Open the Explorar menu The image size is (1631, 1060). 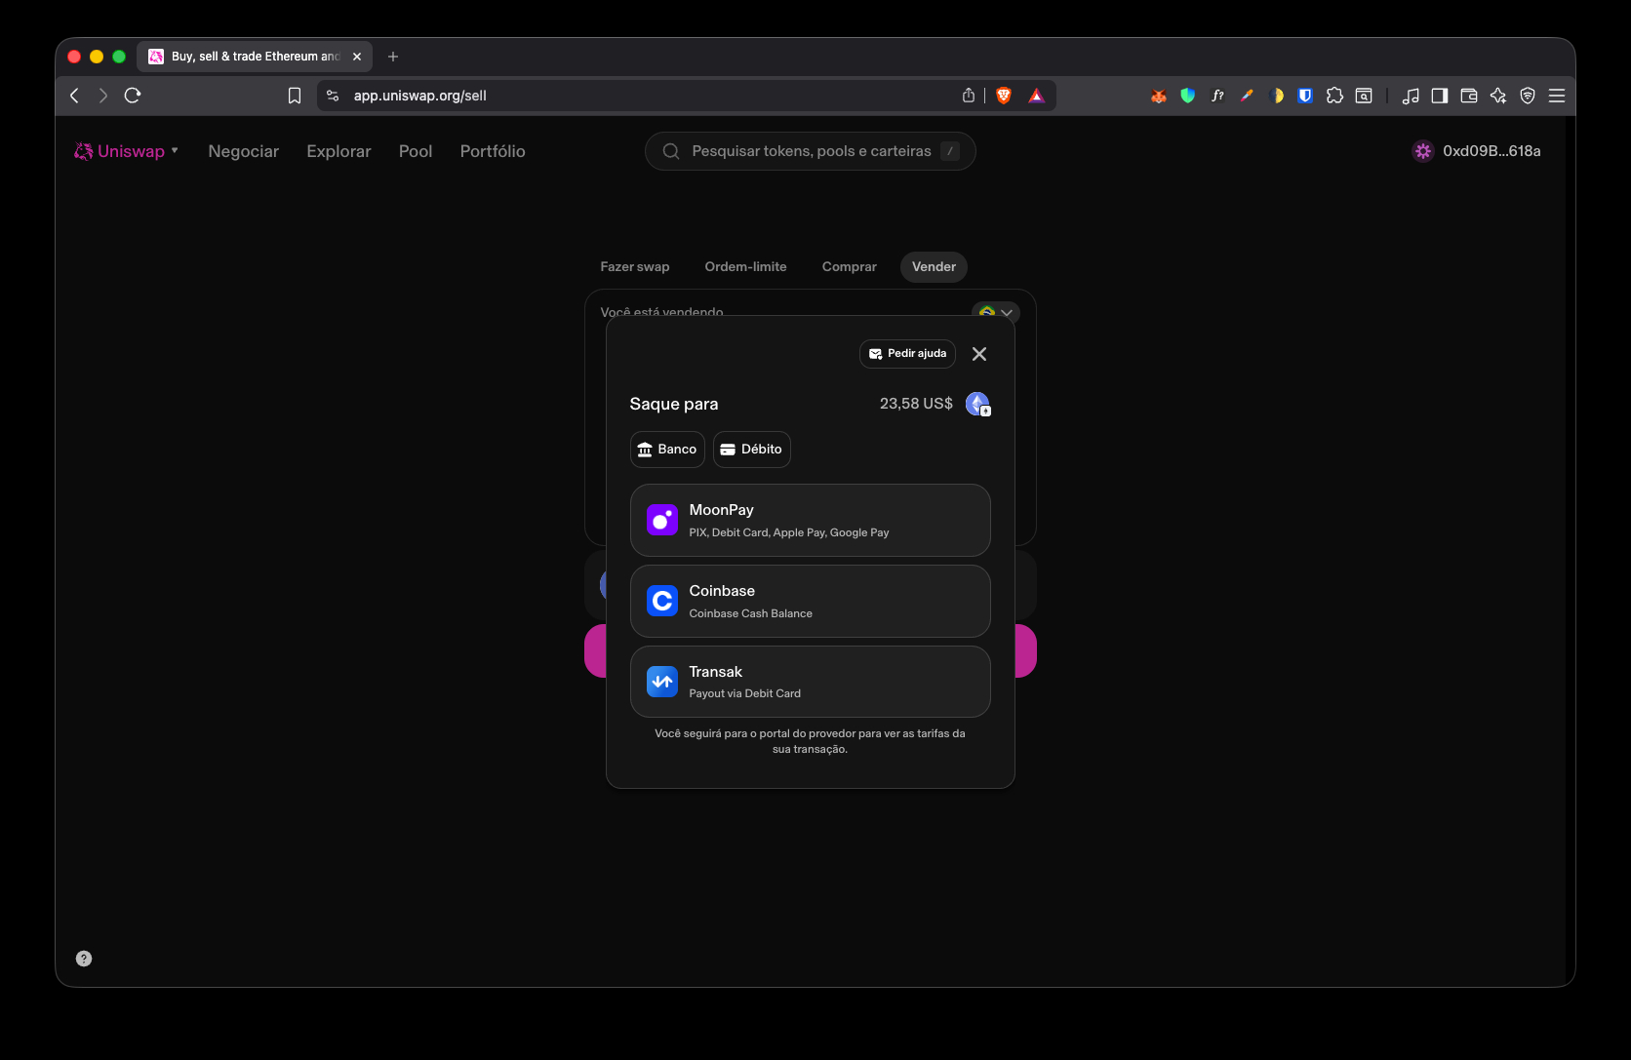pos(338,151)
